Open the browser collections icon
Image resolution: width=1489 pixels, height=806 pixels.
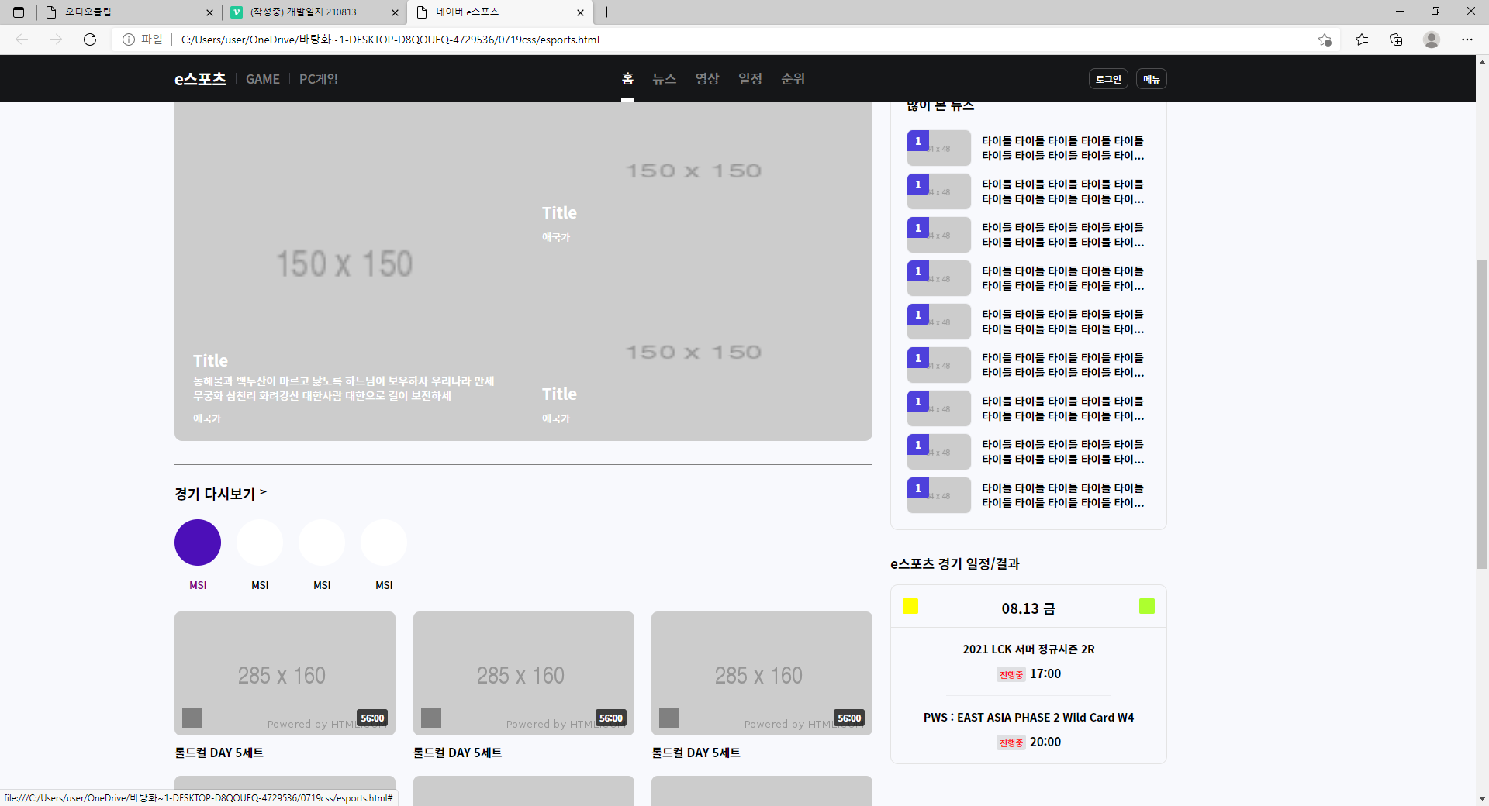tap(1396, 40)
